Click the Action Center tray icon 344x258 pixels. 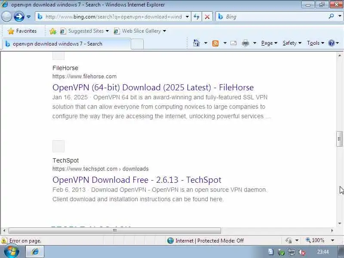[270, 252]
